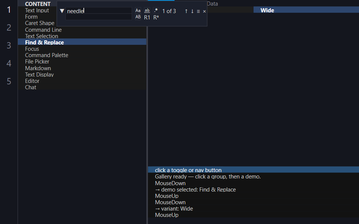
Task: Click the 'click a toggle or nav button' line
Action: (254, 170)
